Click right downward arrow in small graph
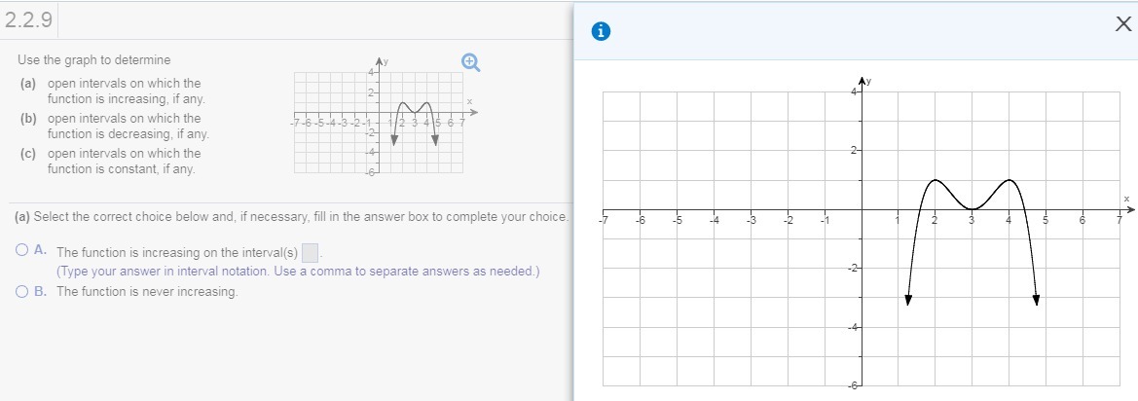Screen dimensions: 1138x401 click(x=435, y=139)
